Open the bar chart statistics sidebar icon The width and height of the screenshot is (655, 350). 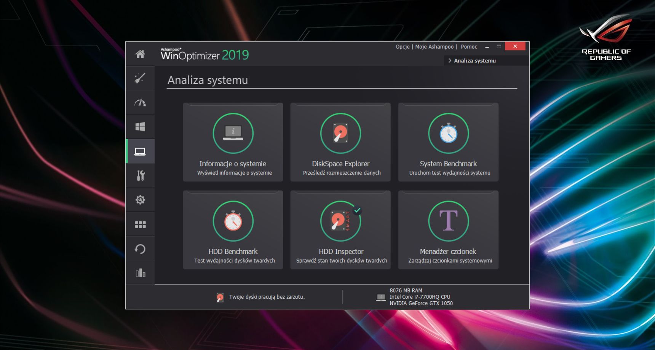[x=140, y=273]
